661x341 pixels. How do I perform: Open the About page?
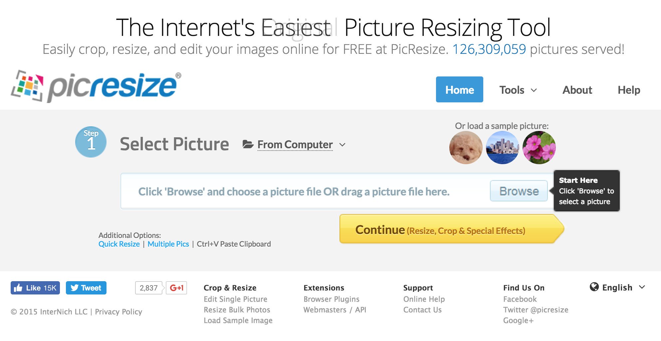(x=577, y=90)
